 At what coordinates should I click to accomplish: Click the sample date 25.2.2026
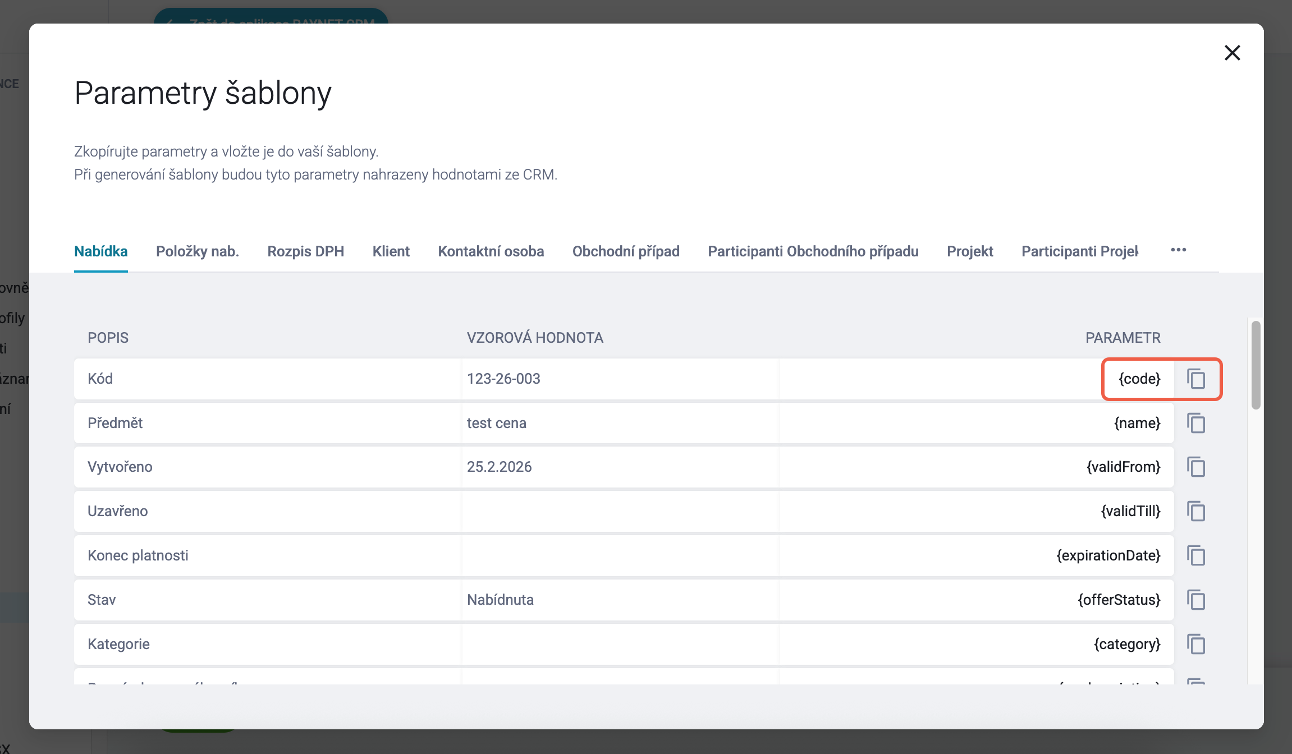point(500,467)
